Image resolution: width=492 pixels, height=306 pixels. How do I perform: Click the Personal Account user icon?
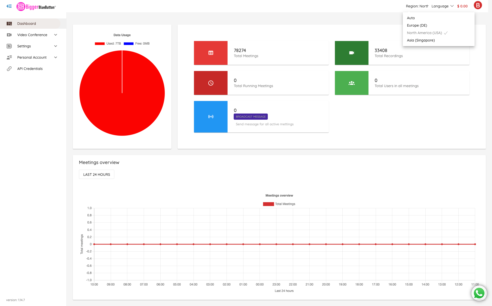[x=9, y=57]
